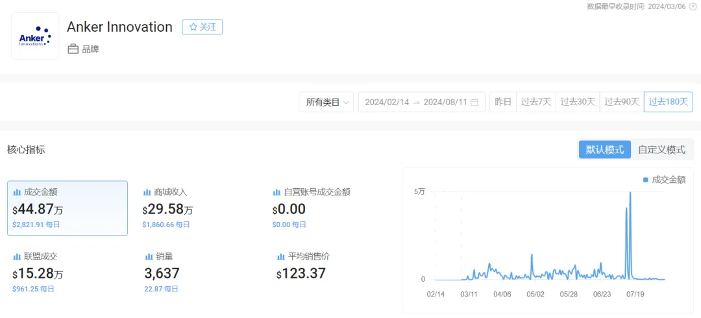
Task: Switch to 自定义模式 view
Action: (x=661, y=150)
